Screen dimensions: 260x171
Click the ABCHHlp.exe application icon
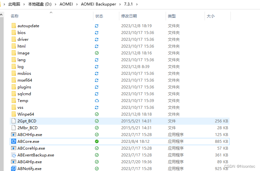pyautogui.click(x=14, y=134)
